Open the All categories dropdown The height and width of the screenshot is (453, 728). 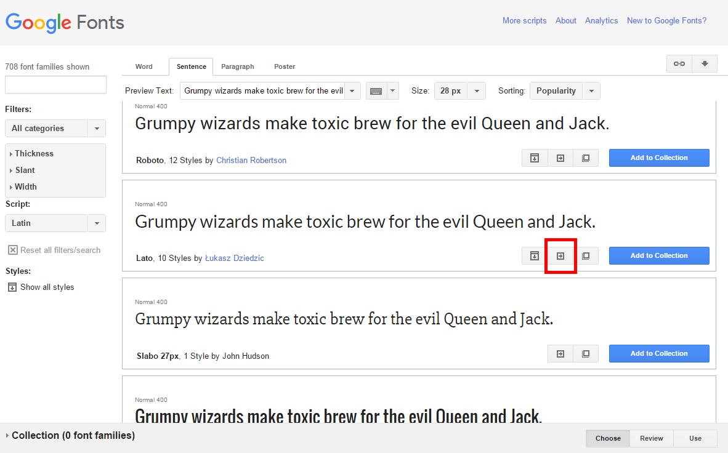pyautogui.click(x=55, y=129)
